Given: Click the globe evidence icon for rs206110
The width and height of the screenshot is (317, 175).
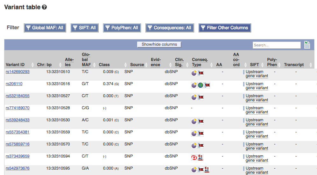Looking at the screenshot, I should pos(200,85).
